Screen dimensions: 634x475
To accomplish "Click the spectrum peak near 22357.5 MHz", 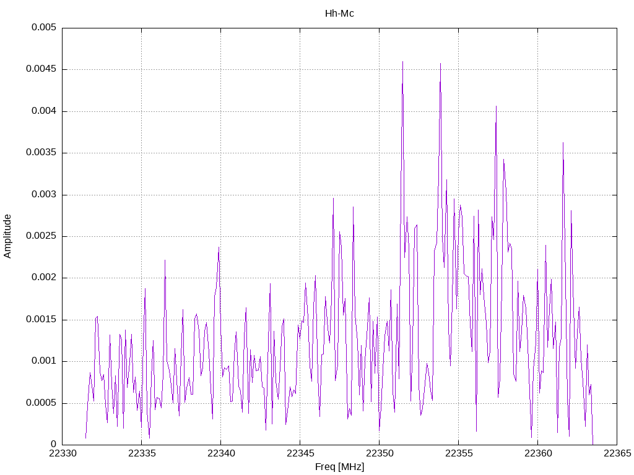I will click(x=496, y=106).
